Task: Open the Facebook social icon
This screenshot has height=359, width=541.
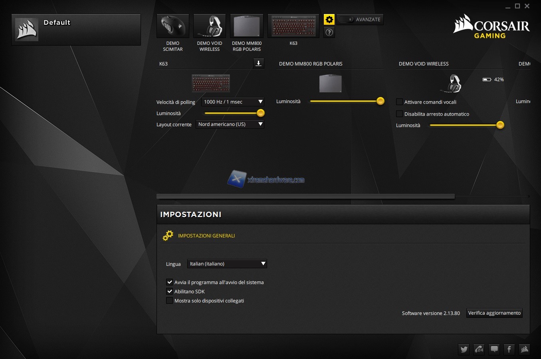Action: click(x=509, y=349)
